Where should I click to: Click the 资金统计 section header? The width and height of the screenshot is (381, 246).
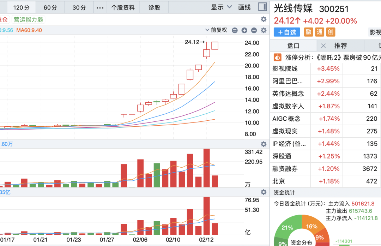coord(284,193)
